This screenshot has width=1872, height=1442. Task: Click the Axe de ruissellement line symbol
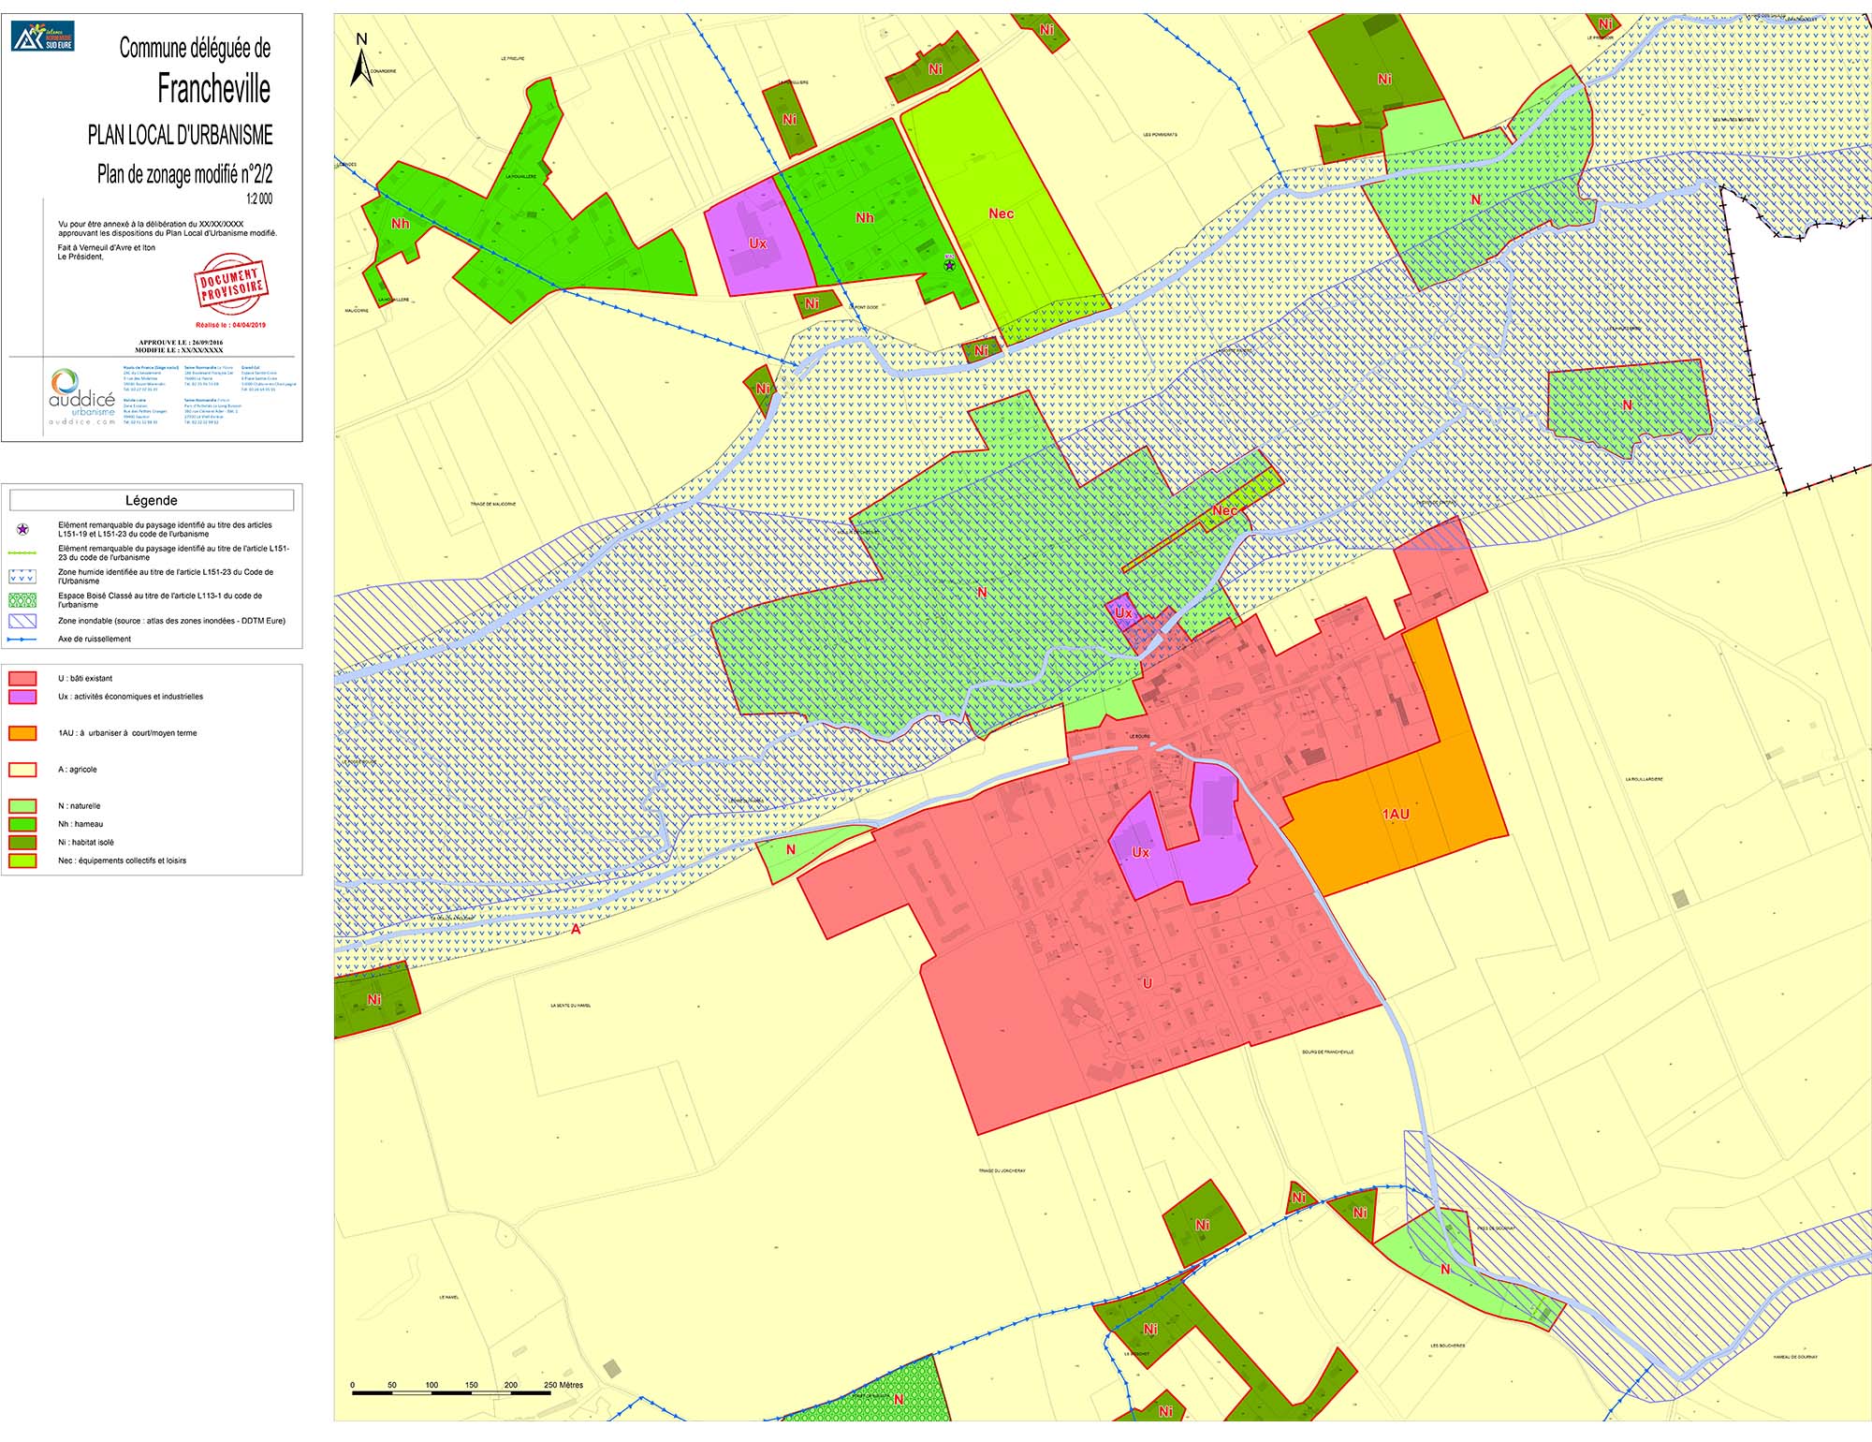click(22, 640)
